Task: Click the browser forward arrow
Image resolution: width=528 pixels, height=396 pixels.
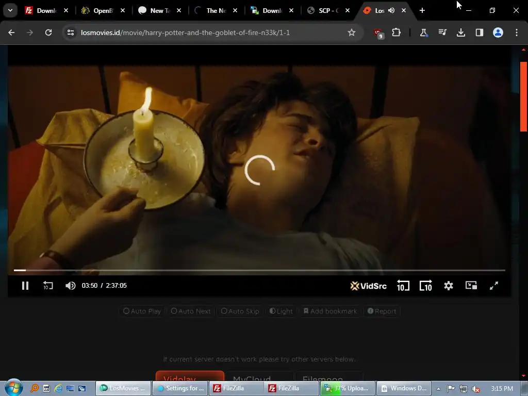Action: [x=30, y=32]
